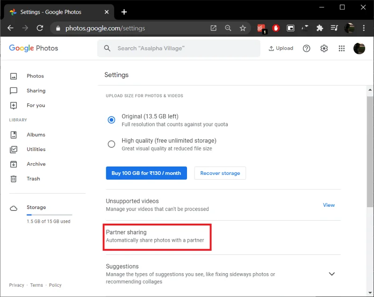This screenshot has height=297, width=374.
Task: Open the Google apps grid icon
Action: pyautogui.click(x=342, y=49)
